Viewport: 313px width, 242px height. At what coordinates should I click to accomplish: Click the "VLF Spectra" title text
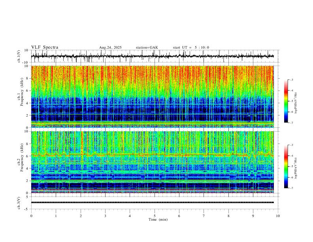[45, 47]
